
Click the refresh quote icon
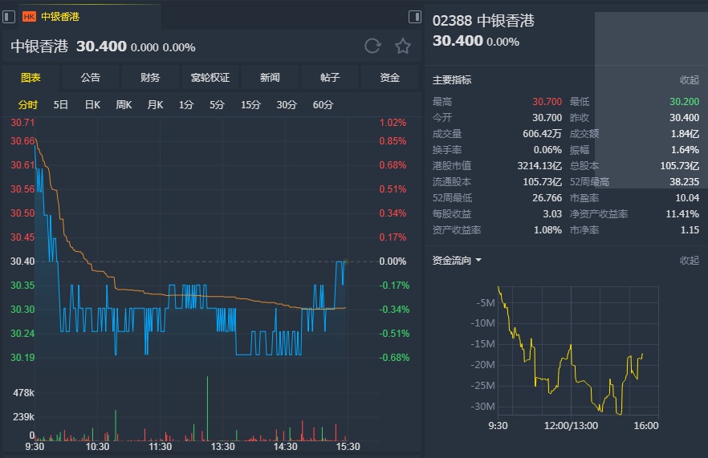point(372,47)
